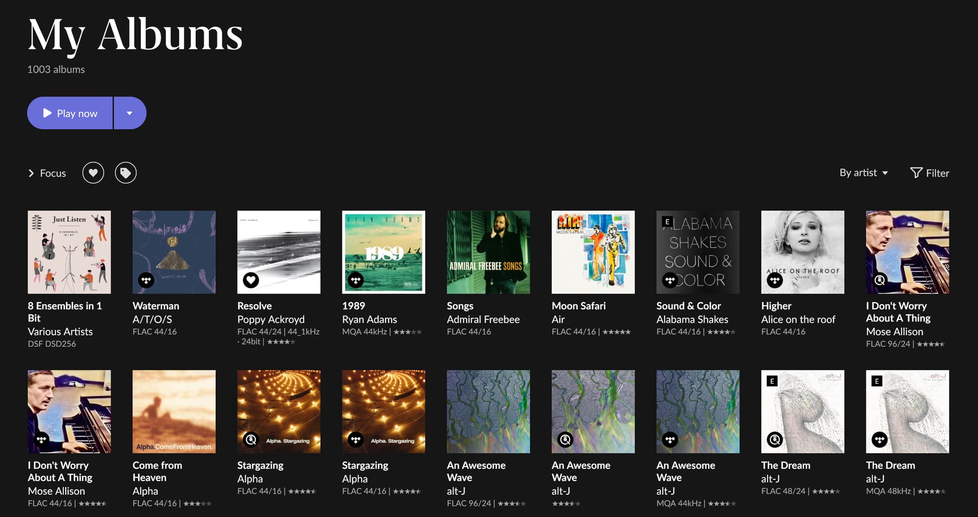Viewport: 978px width, 517px height.
Task: Click Qobuz badge on I Don't Worry FLAC 96/24
Action: (880, 280)
